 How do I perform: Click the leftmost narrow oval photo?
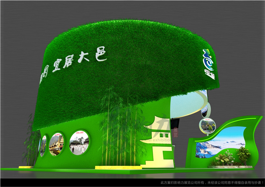[43, 145]
